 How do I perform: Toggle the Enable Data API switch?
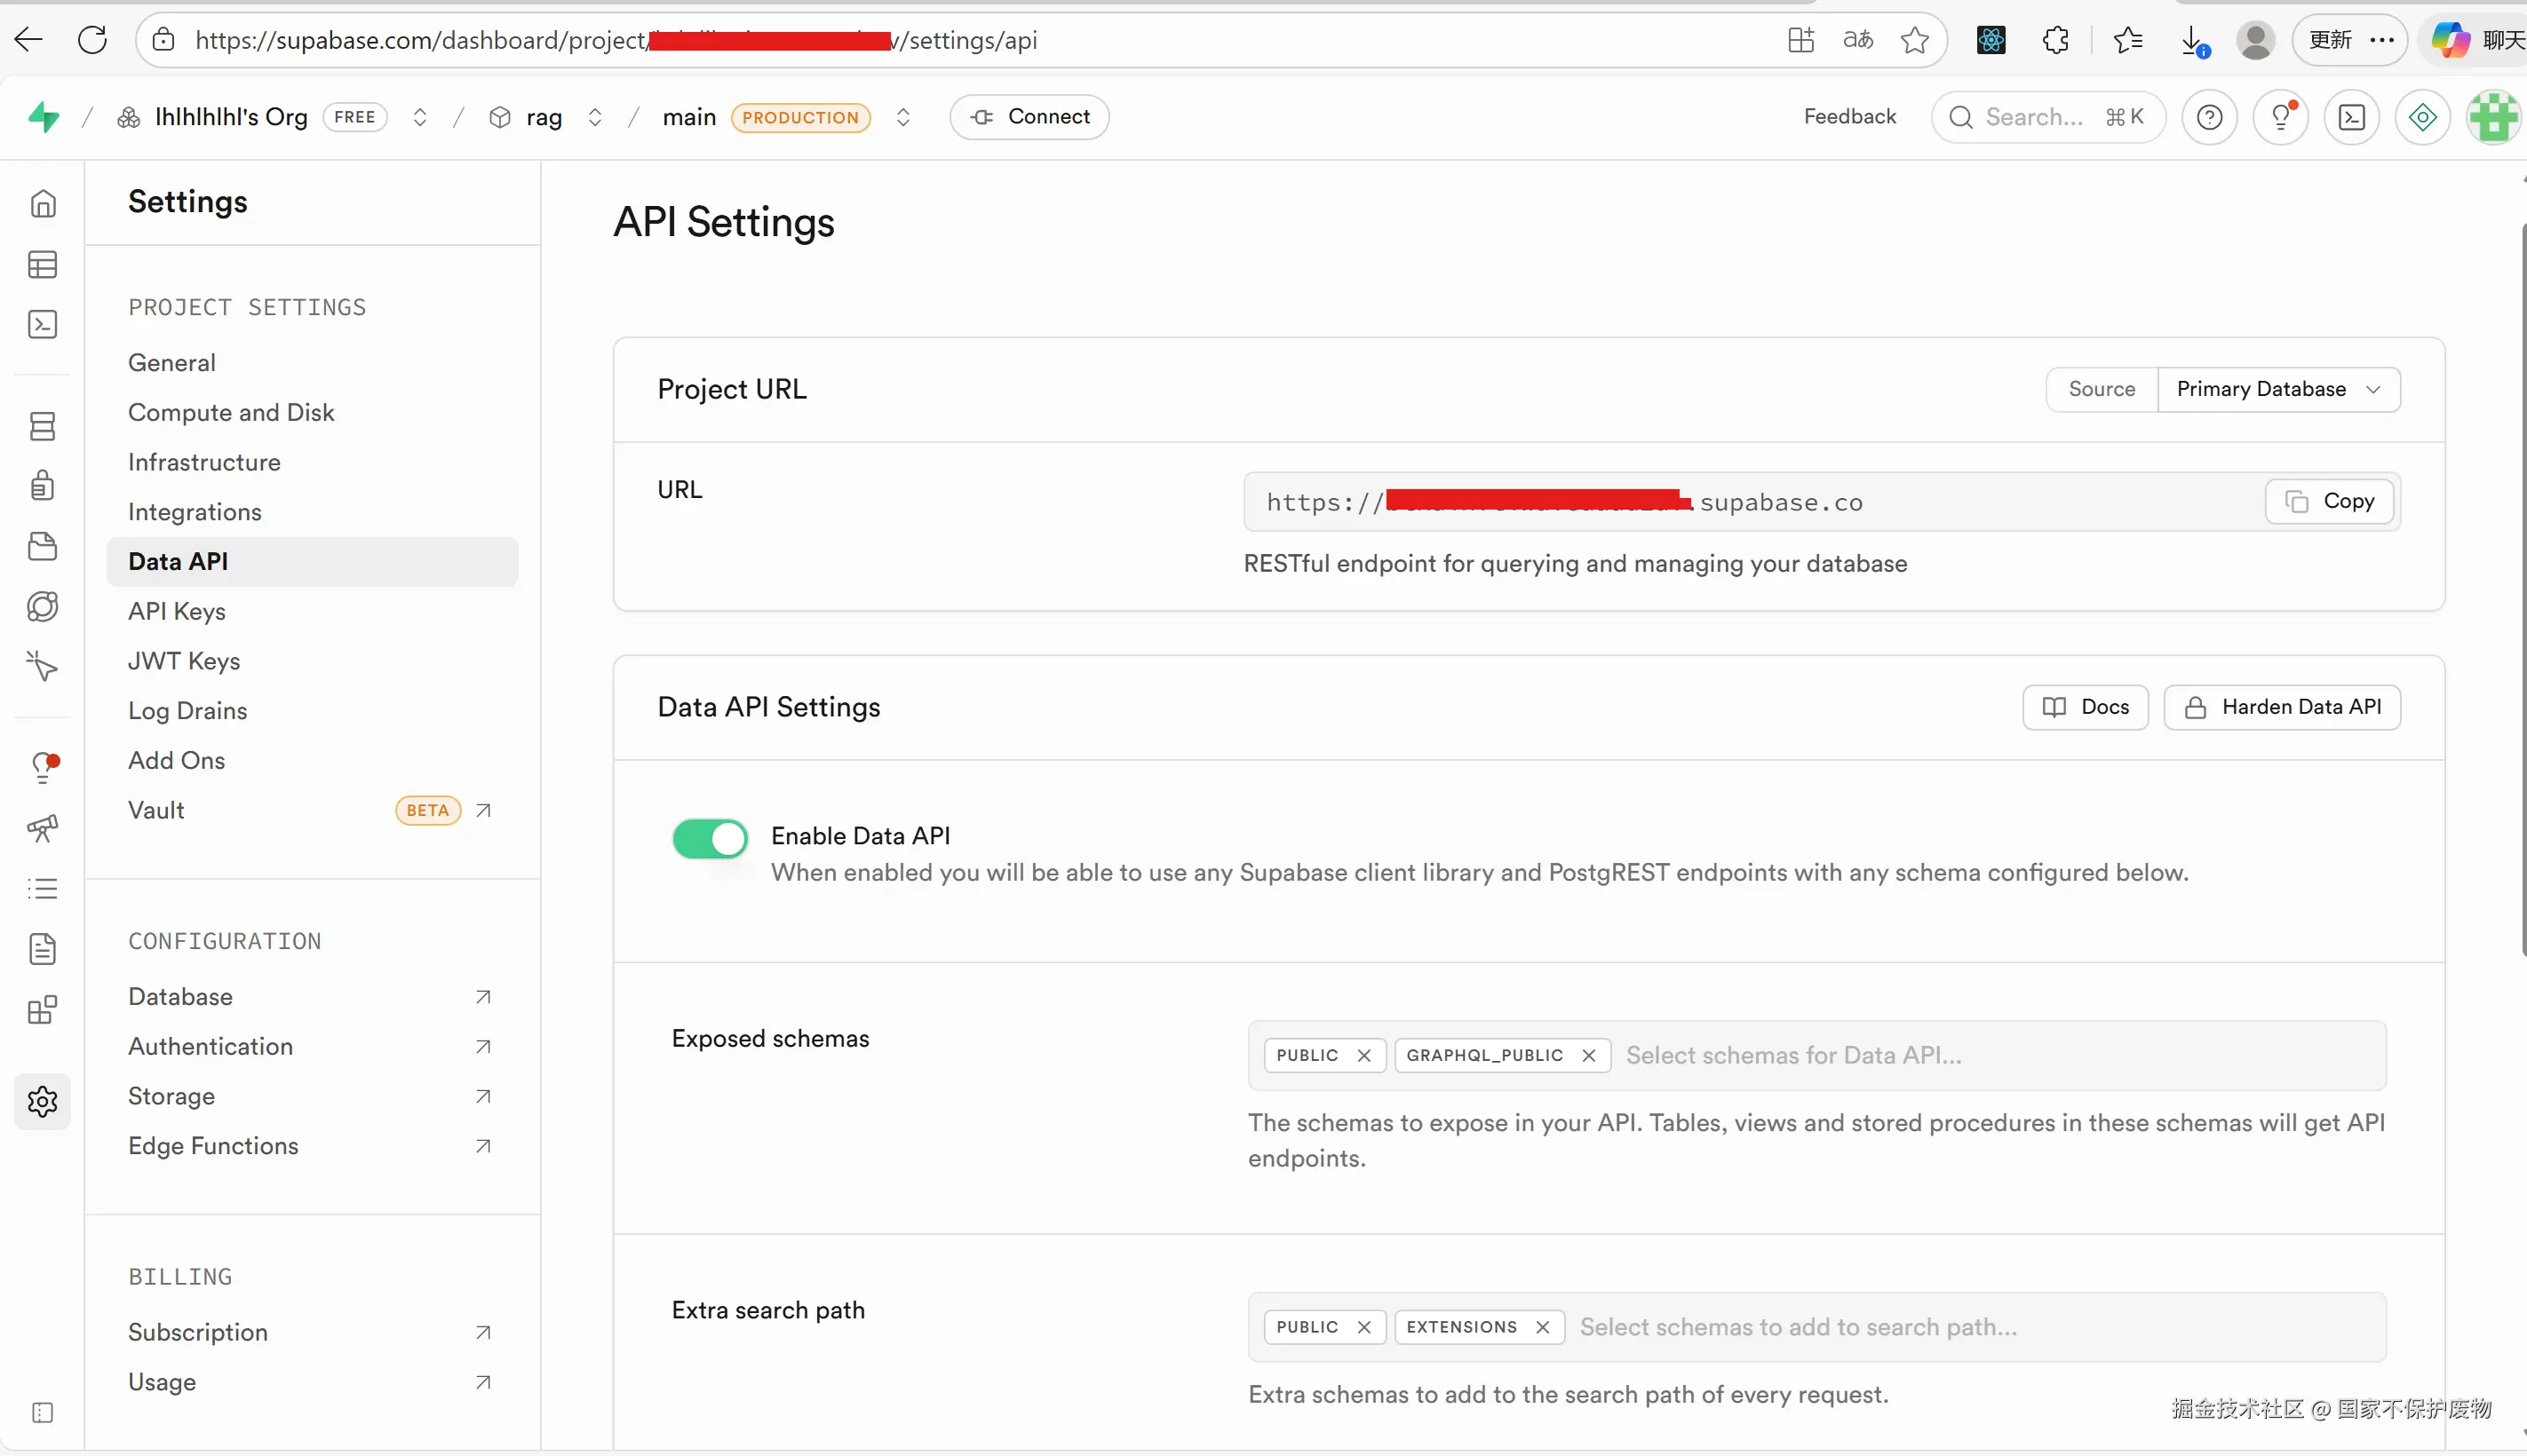pyautogui.click(x=710, y=838)
